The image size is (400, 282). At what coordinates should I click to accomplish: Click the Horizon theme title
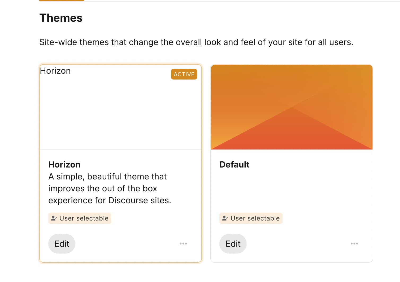[64, 165]
